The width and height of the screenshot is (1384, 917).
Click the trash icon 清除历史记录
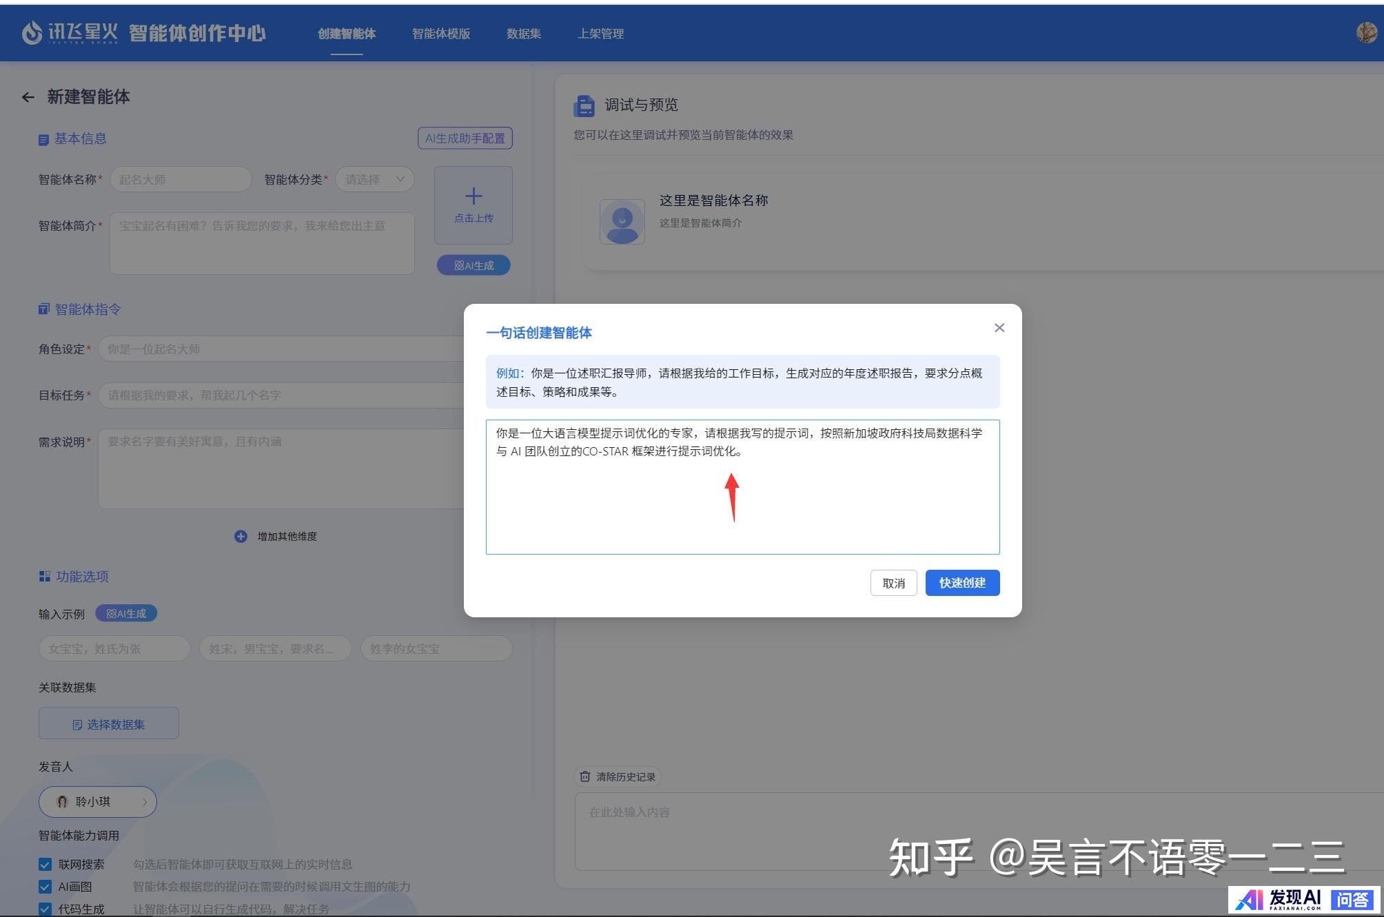pyautogui.click(x=585, y=776)
